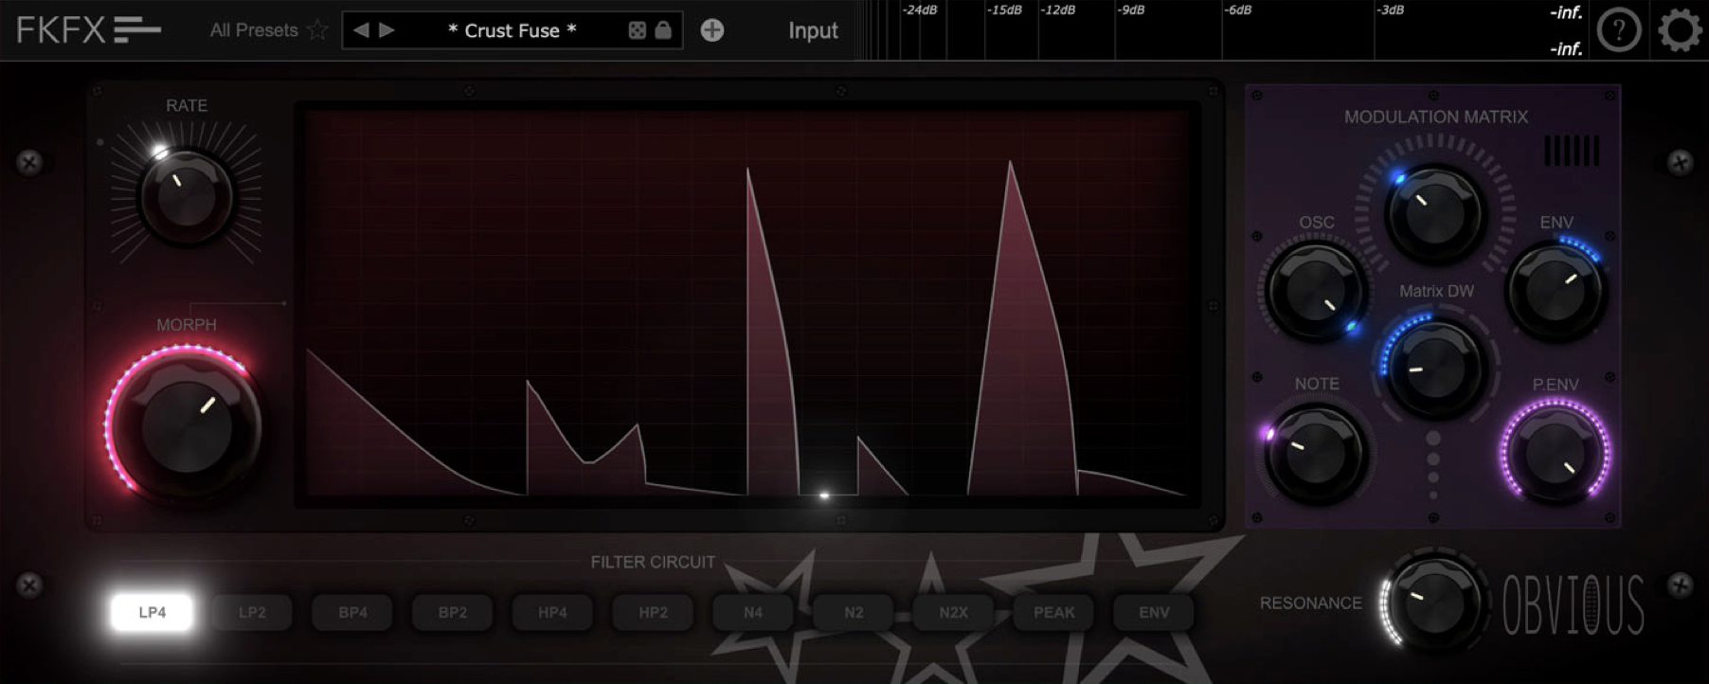Click the FILTER CIRCUIT label
1709x684 pixels.
pos(653,562)
